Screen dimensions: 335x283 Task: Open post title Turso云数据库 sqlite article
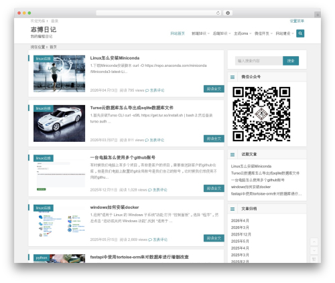pos(132,108)
